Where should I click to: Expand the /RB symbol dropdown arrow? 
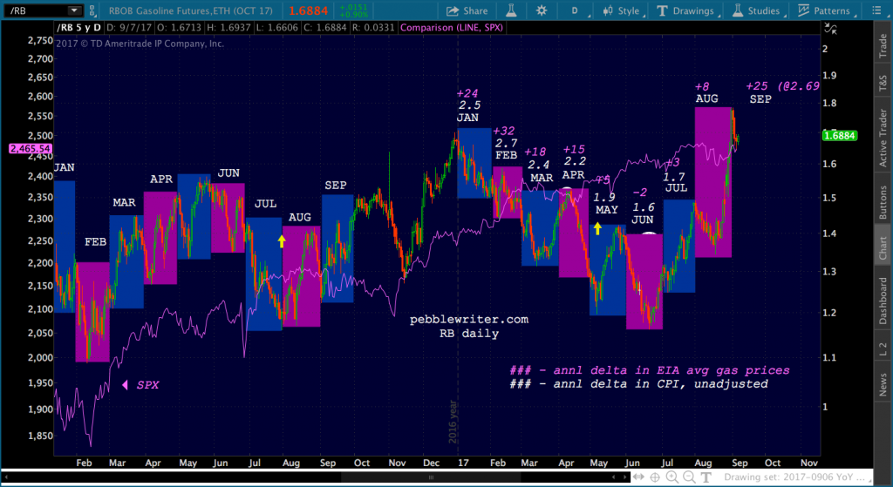[74, 10]
